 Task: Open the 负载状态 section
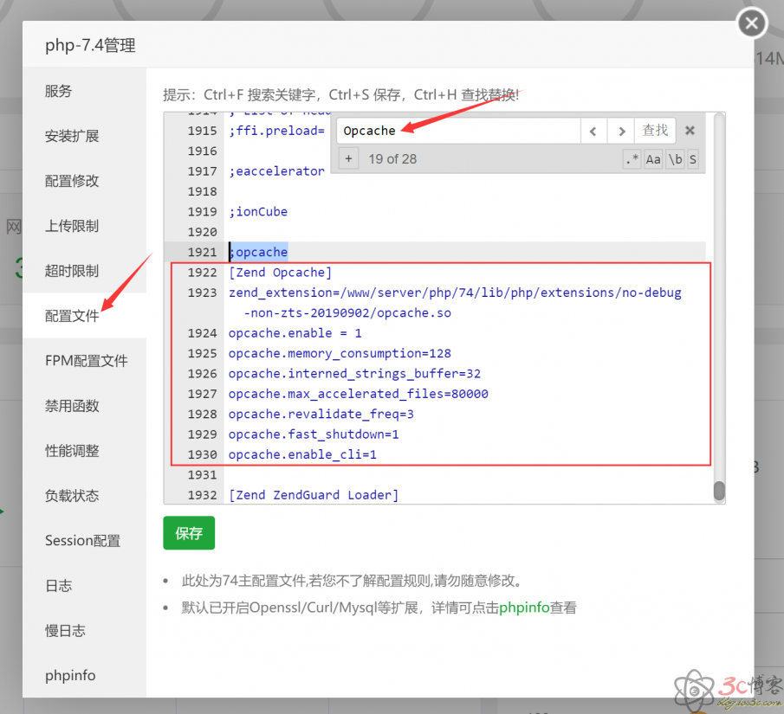pos(85,496)
